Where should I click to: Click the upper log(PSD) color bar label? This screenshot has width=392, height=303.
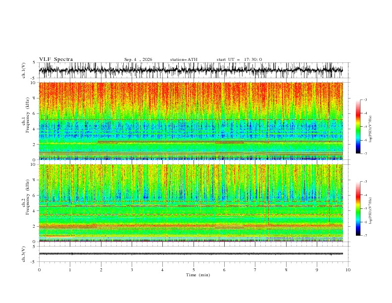370,129
